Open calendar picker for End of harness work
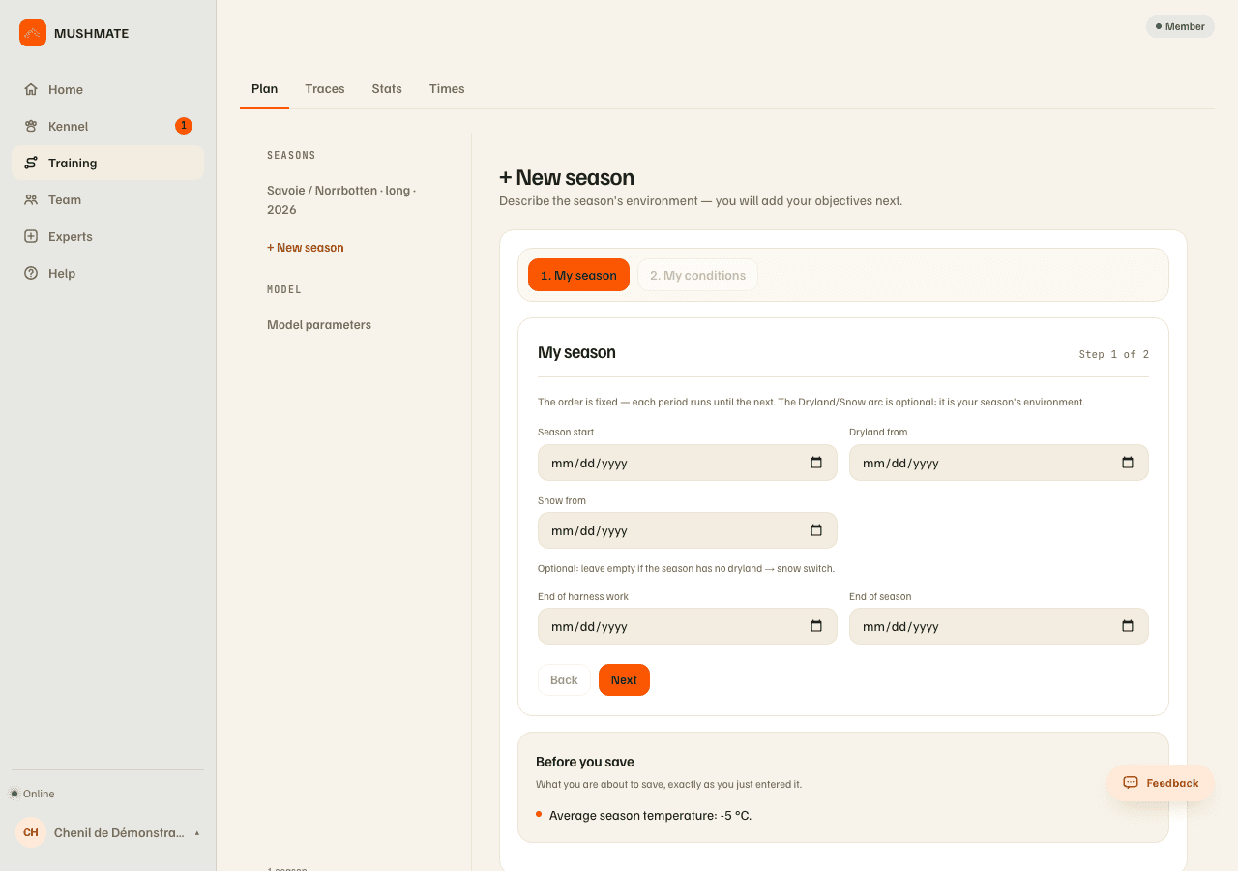 pos(816,626)
